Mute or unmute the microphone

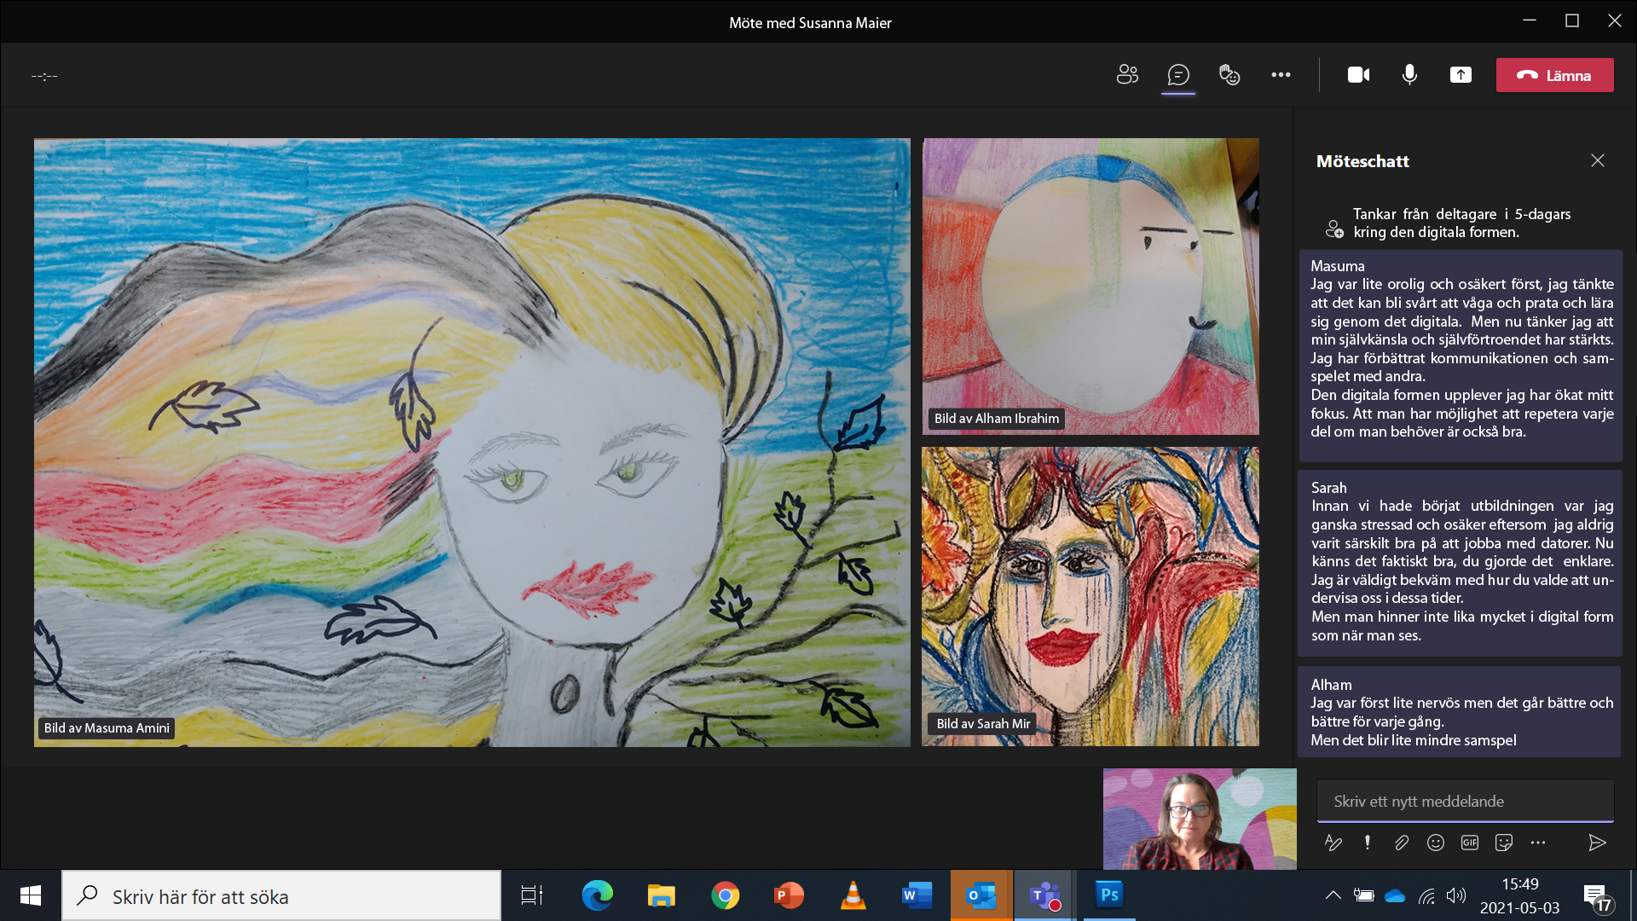click(x=1409, y=75)
